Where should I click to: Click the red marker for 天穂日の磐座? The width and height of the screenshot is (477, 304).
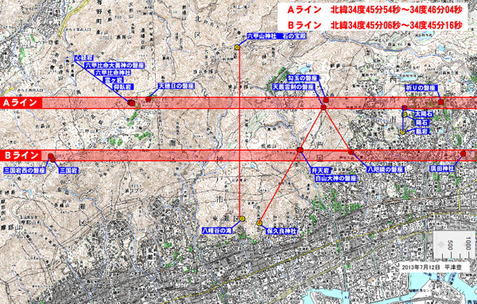coord(148,99)
